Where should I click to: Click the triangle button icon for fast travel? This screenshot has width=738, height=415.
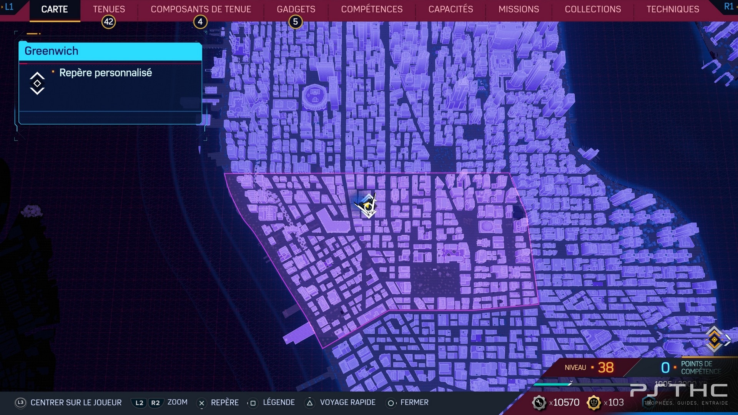tap(309, 403)
